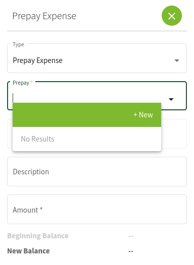Click the Beginning Balance dashes value
The image size is (194, 265).
tap(131, 236)
